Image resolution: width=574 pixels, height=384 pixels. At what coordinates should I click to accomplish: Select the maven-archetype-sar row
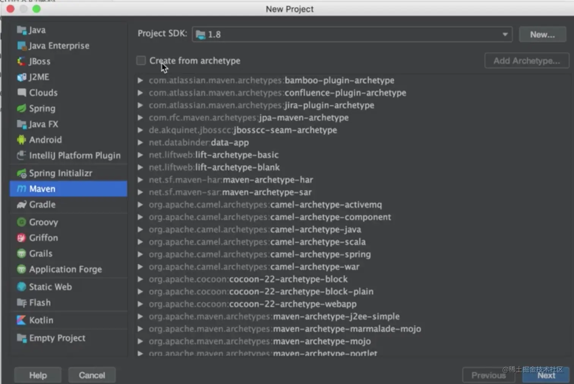353,192
